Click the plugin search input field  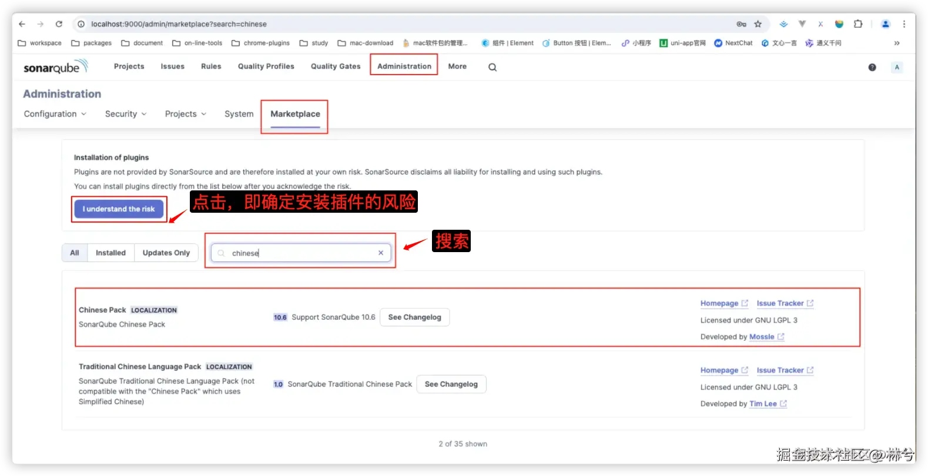(301, 253)
